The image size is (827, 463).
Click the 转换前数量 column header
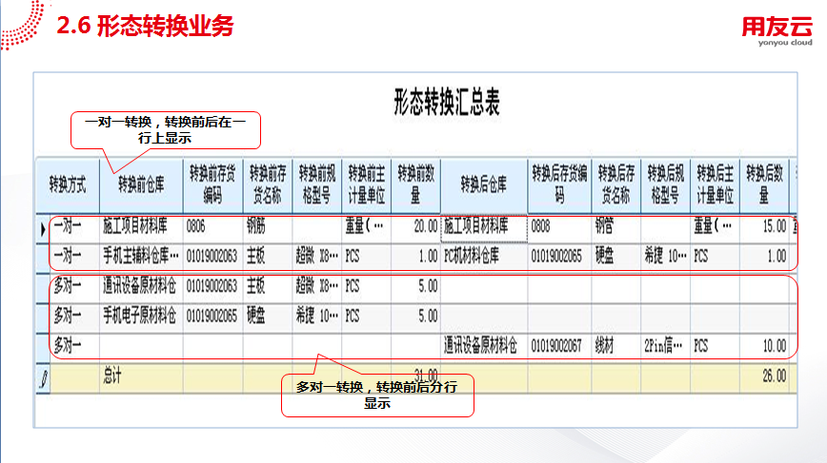[415, 185]
